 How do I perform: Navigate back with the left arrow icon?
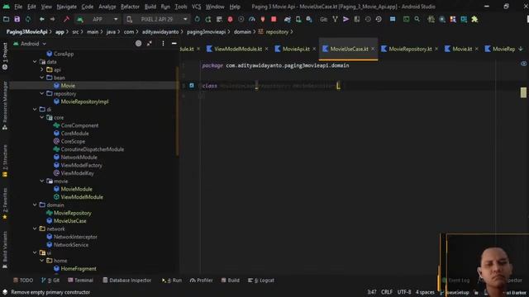point(42,19)
